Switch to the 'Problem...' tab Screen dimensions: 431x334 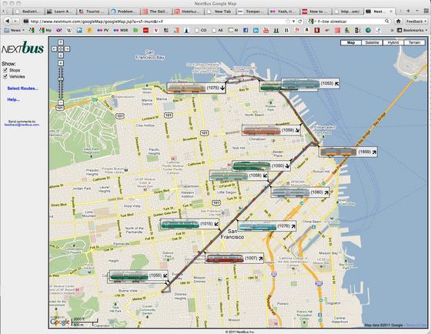[x=124, y=12]
